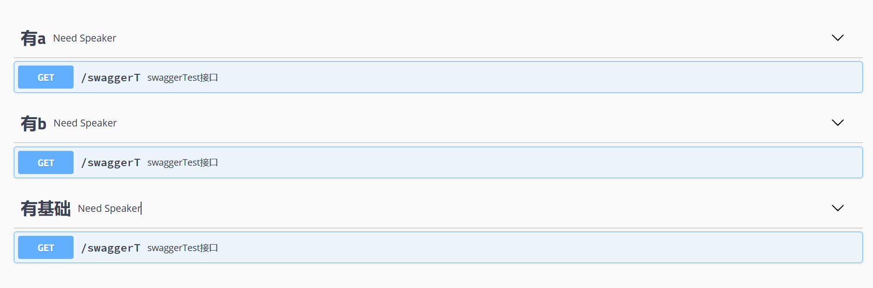Click Need Speaker description beside 有b
This screenshot has width=873, height=288.
coord(85,123)
